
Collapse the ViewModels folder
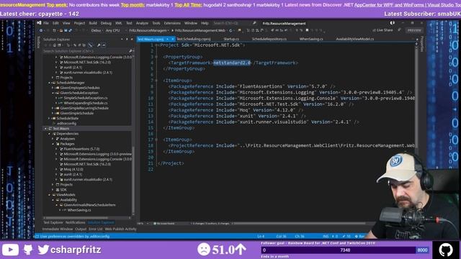(50, 195)
